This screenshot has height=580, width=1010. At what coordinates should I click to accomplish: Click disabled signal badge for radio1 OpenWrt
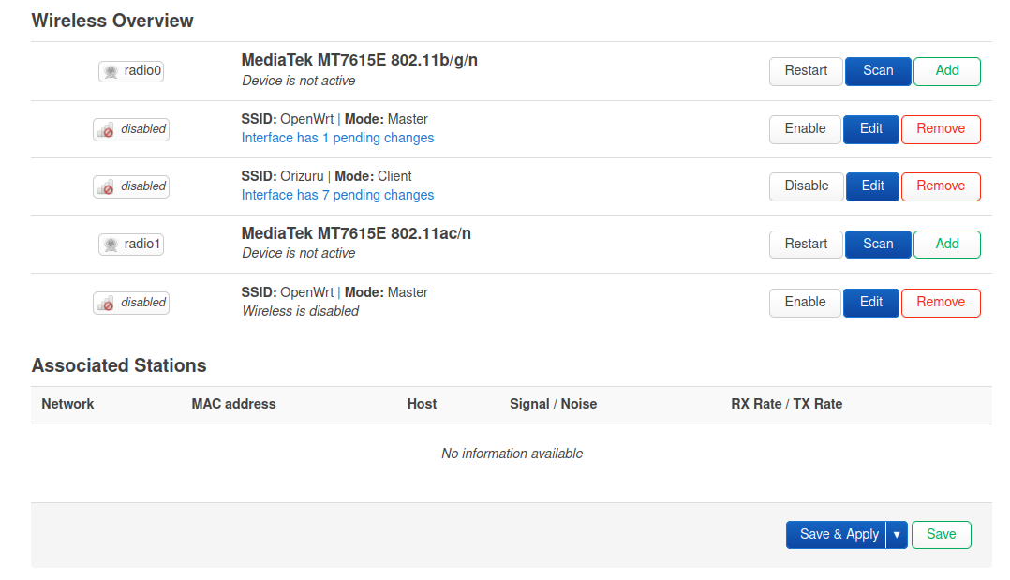coord(131,303)
